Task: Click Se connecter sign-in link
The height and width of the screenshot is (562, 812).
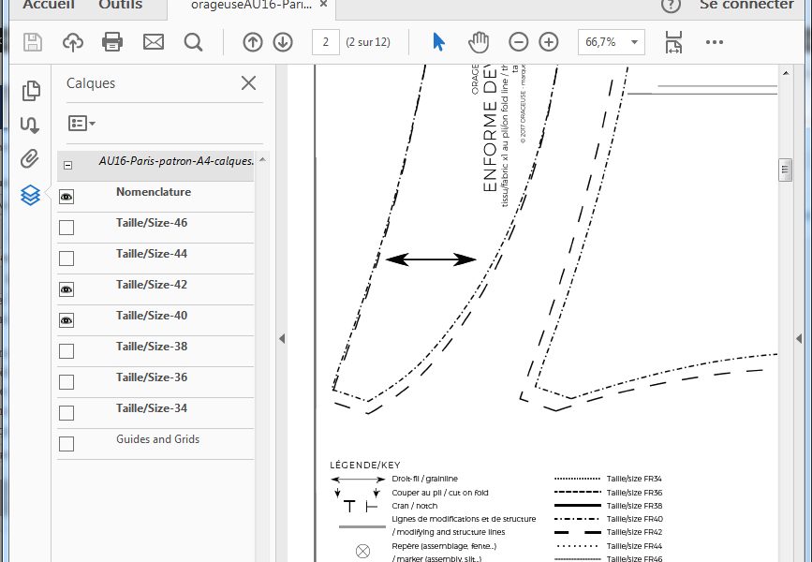Action: [746, 5]
